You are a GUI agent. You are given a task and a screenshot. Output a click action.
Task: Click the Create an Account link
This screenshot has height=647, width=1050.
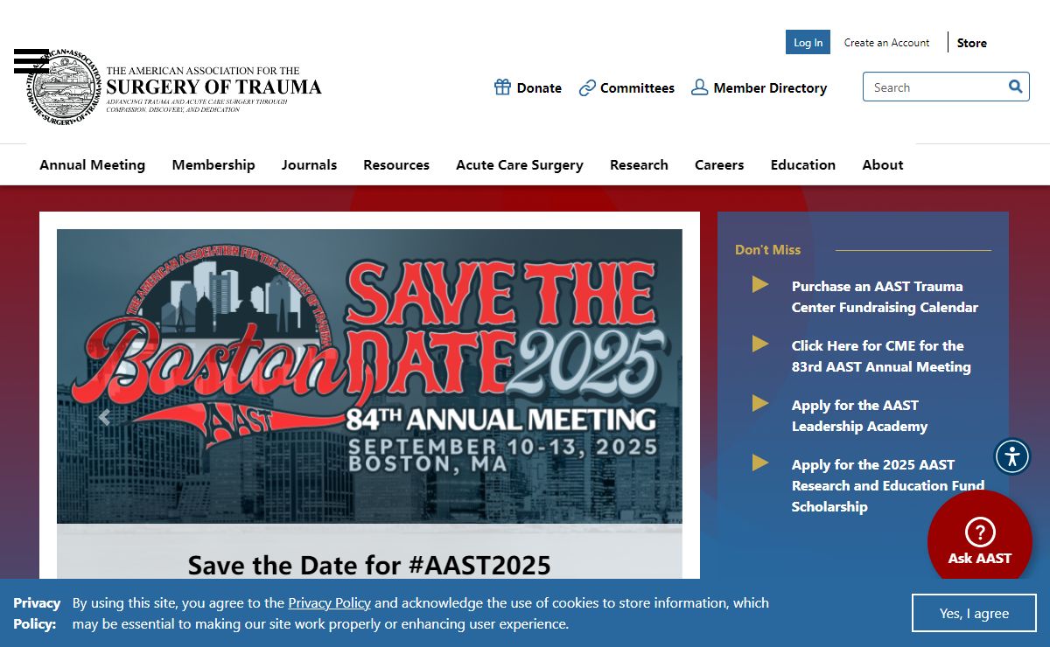point(886,42)
